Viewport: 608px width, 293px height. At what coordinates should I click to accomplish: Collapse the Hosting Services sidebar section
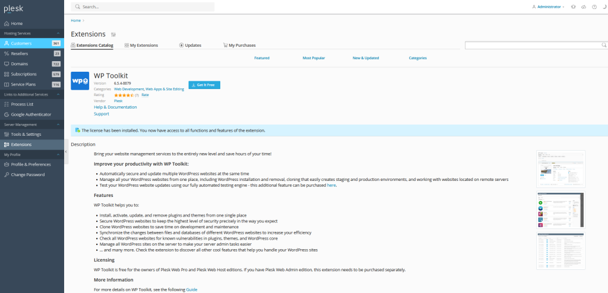tap(58, 34)
